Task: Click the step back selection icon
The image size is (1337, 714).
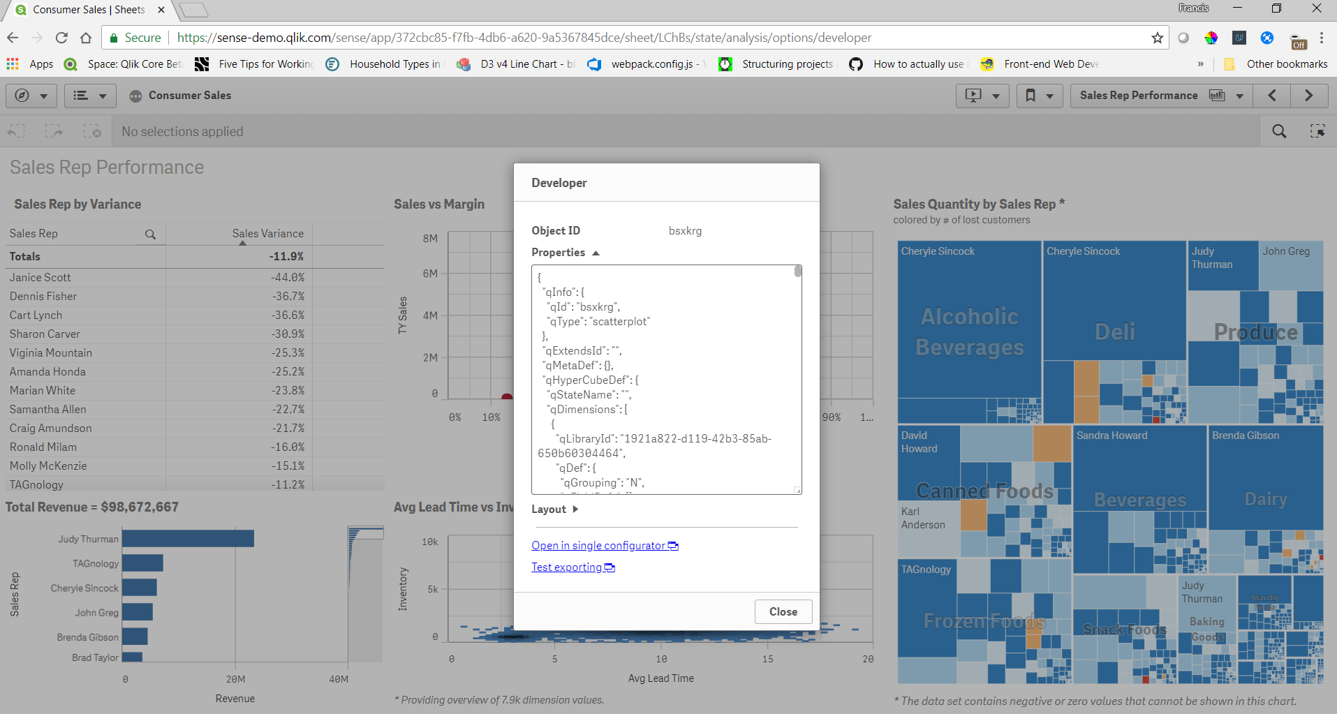Action: (x=17, y=131)
